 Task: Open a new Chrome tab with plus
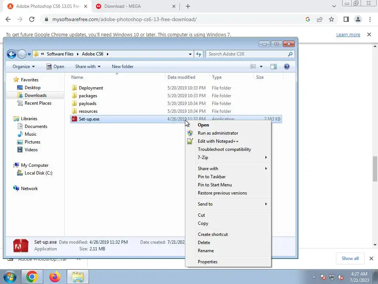(x=188, y=6)
